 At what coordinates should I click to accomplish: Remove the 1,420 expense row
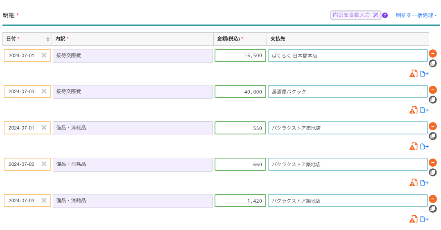point(433,199)
